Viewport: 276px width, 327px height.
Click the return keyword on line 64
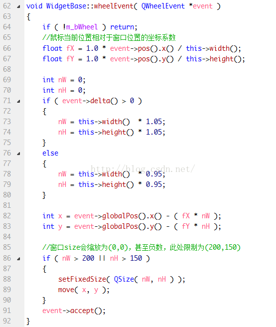tap(122, 27)
